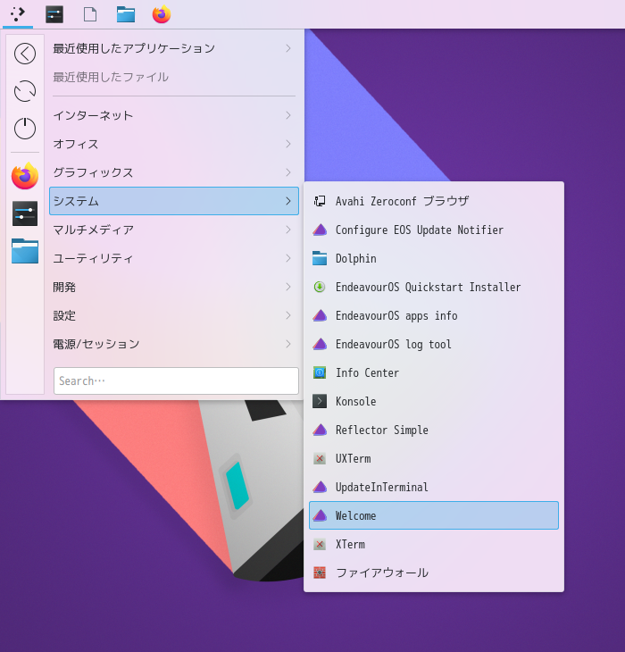Image resolution: width=625 pixels, height=652 pixels.
Task: Click the blank document icon in the top panel
Action: click(90, 14)
